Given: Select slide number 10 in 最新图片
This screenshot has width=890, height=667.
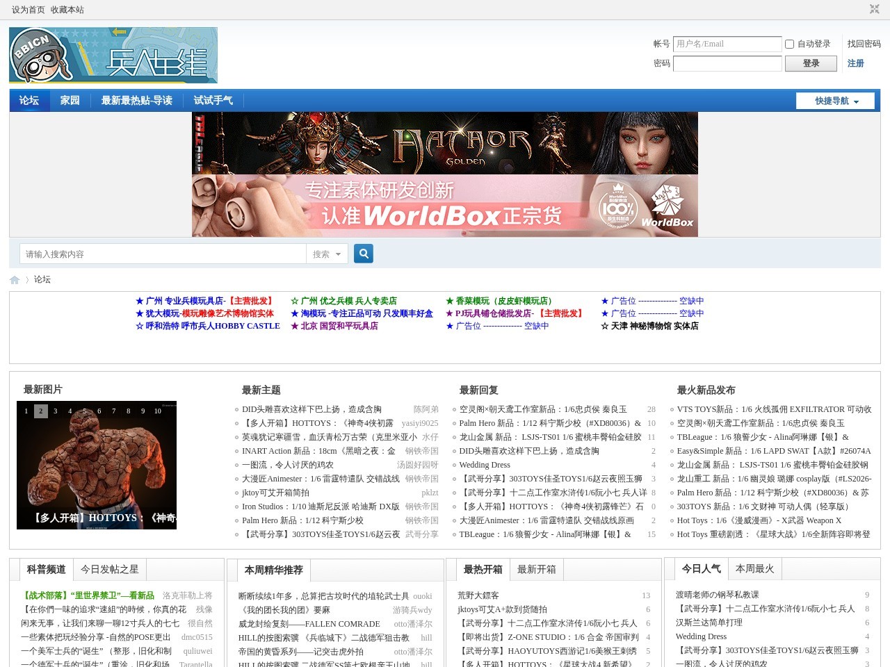Looking at the screenshot, I should point(158,411).
